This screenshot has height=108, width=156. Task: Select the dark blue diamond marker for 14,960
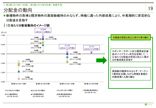click(x=67, y=54)
